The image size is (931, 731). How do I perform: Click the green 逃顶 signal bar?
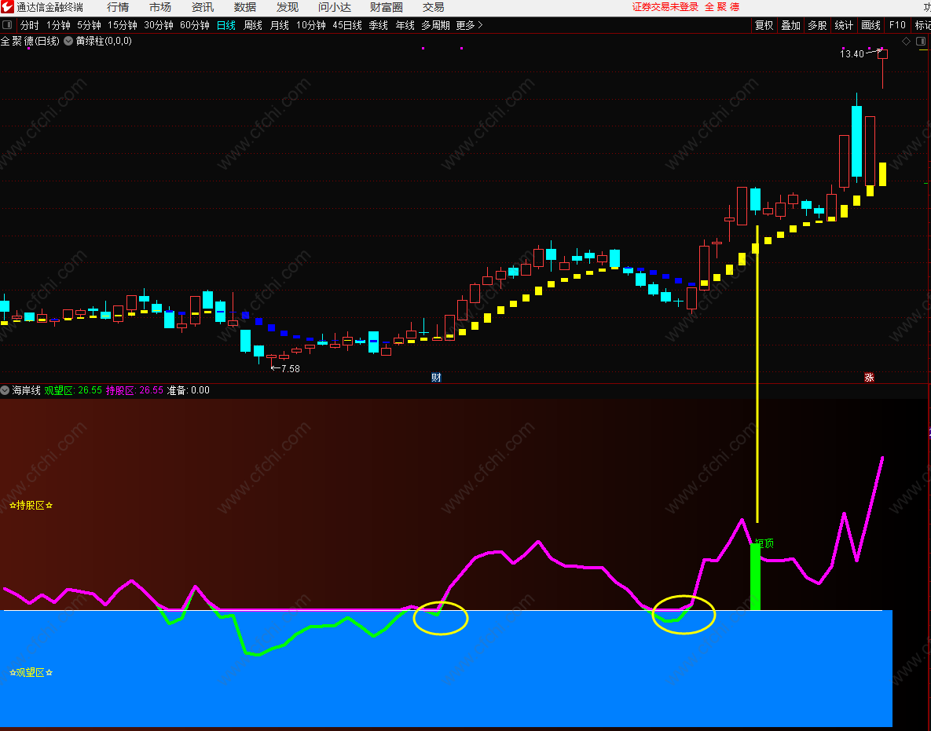pos(755,577)
